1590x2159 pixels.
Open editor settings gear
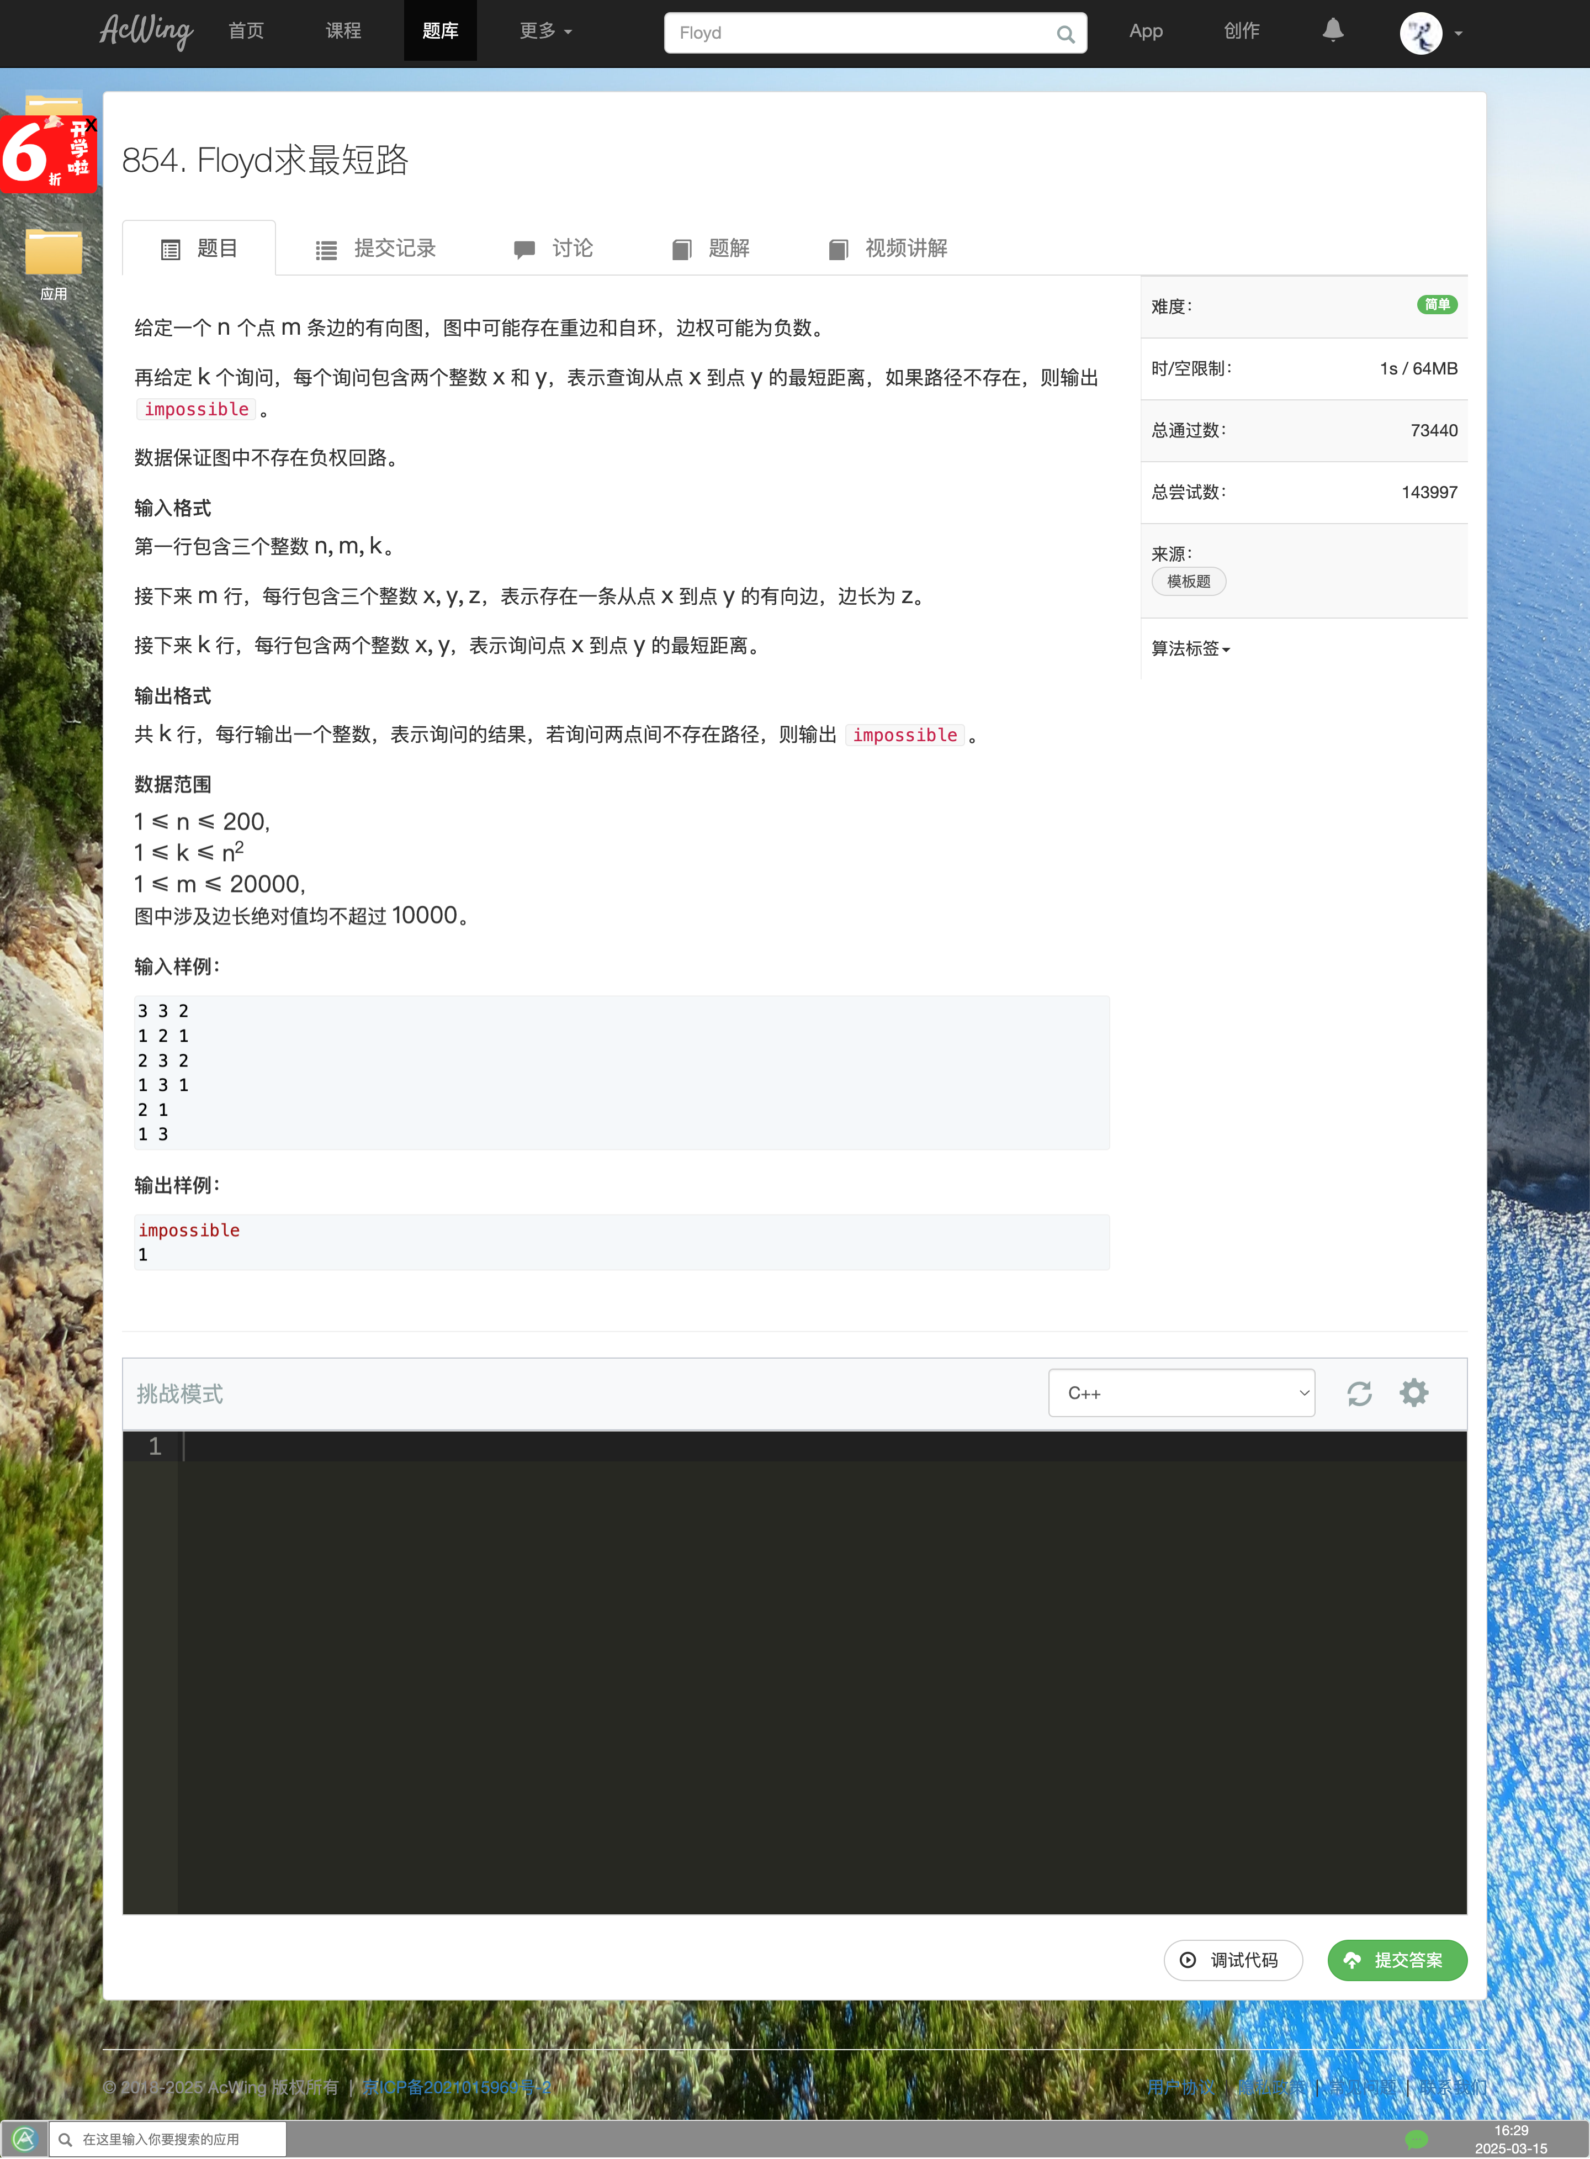(x=1413, y=1392)
